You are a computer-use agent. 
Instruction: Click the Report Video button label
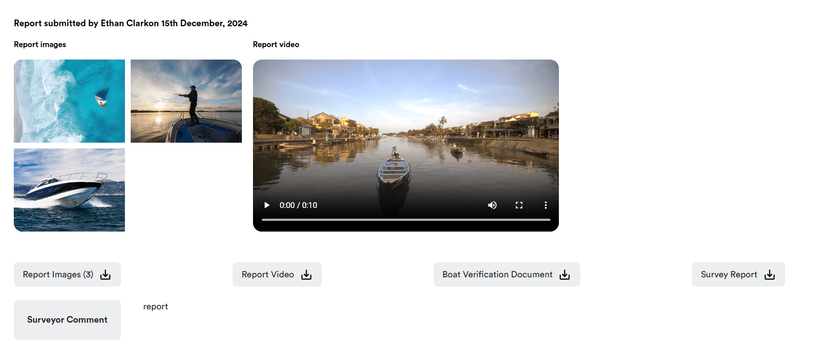tap(268, 275)
